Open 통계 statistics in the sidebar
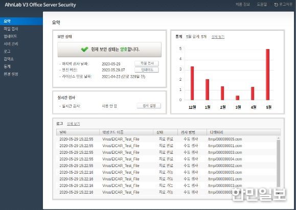Screen dimensions: 296x210 7,66
